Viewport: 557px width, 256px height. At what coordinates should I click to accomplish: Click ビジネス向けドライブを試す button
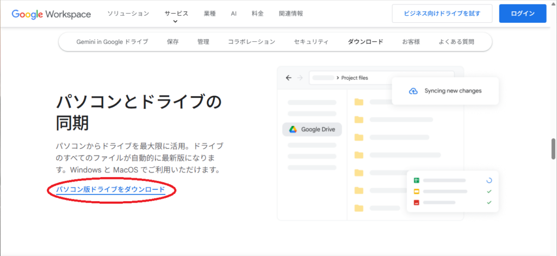pos(442,14)
